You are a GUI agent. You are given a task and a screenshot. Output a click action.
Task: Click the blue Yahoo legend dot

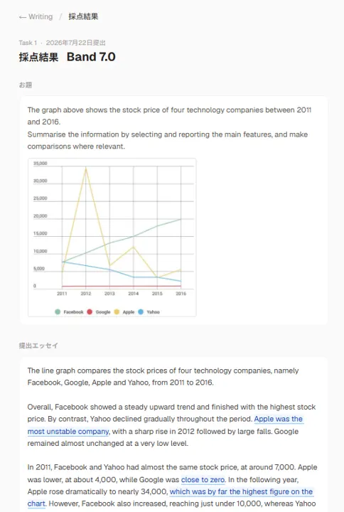click(x=141, y=312)
